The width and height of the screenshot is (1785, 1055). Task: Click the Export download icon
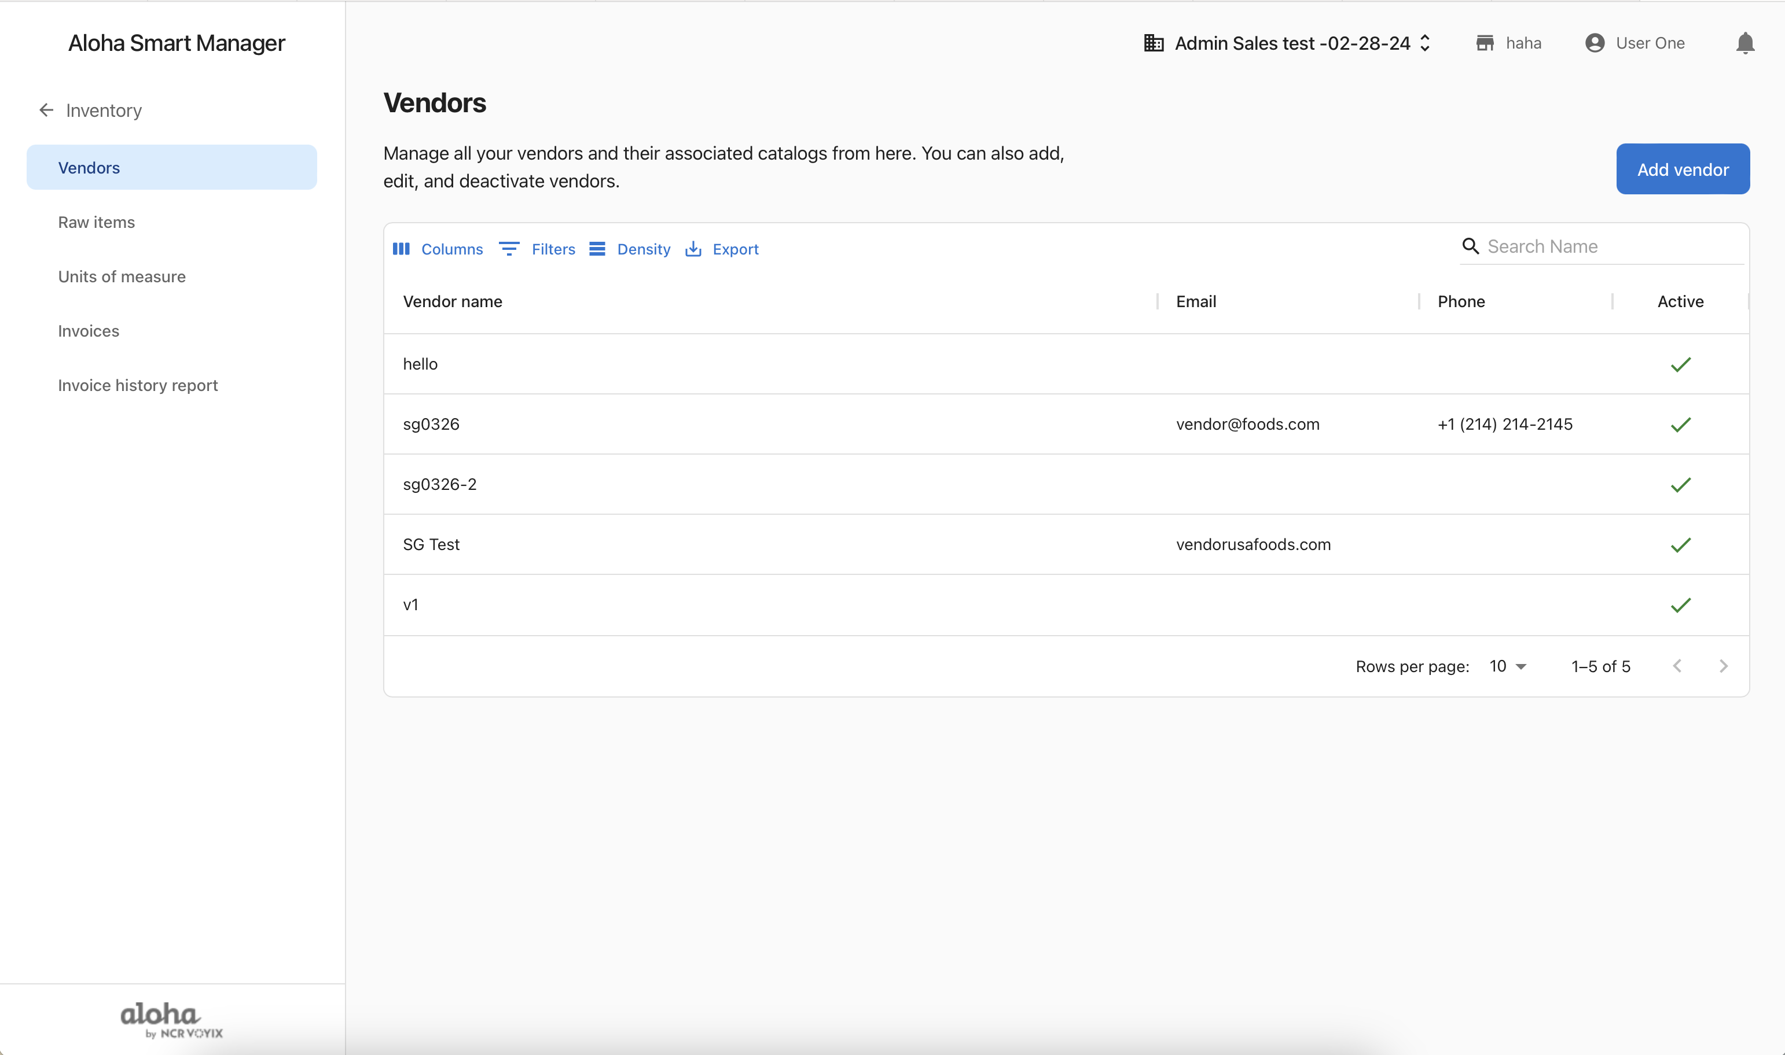coord(693,249)
